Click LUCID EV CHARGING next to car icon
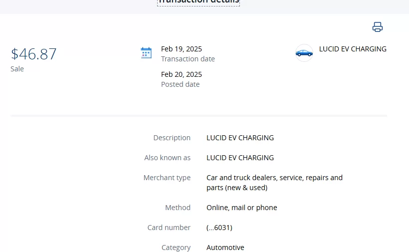 click(x=353, y=49)
